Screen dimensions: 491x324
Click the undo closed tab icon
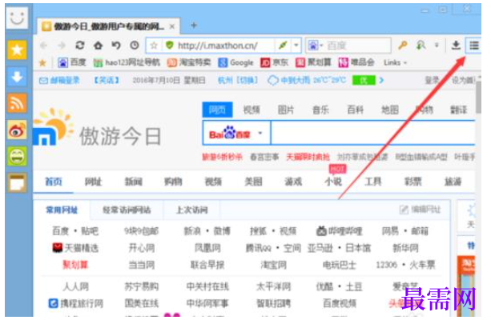(116, 46)
